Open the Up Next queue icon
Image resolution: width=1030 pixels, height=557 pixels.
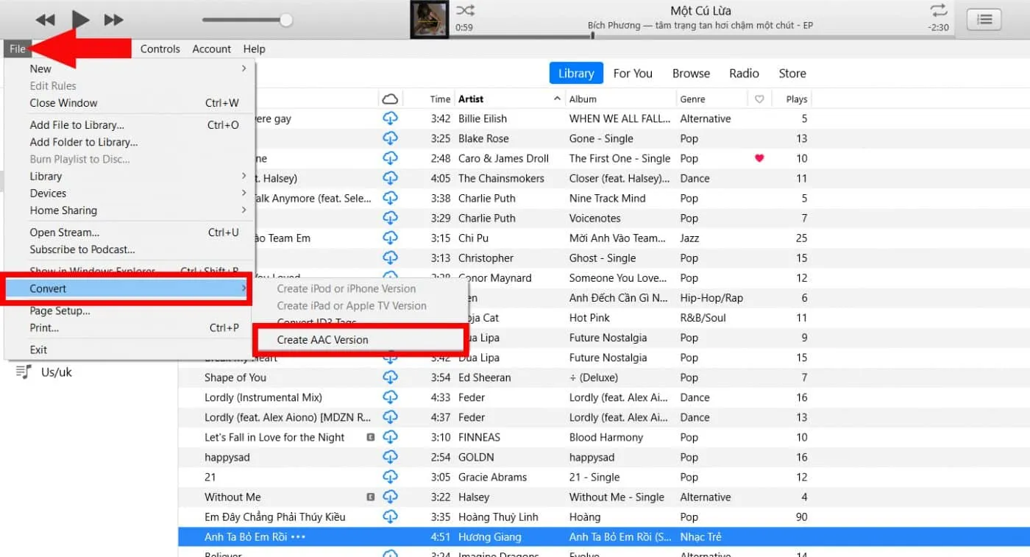coord(984,19)
